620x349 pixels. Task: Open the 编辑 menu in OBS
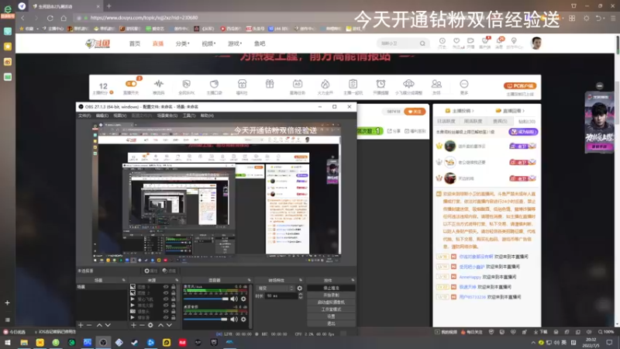coord(102,116)
